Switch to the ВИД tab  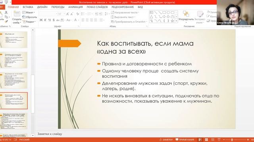140,7
